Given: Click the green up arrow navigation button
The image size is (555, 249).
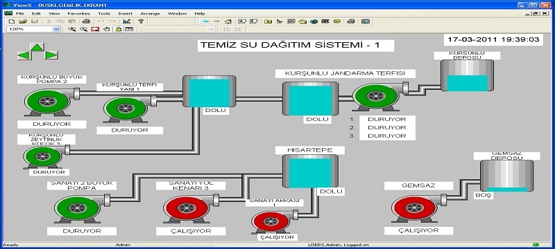Looking at the screenshot, I should pyautogui.click(x=37, y=47).
